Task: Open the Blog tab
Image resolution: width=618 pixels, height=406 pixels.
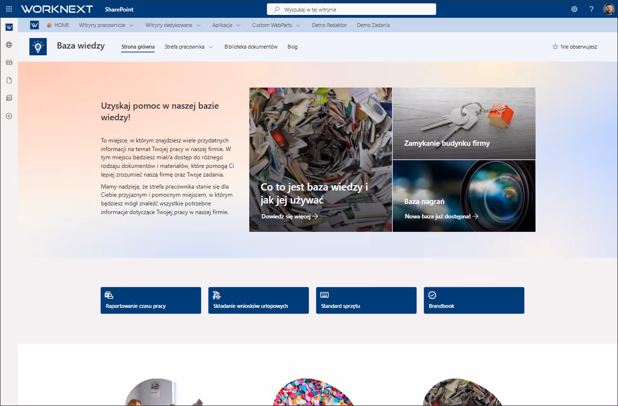Action: coord(293,47)
